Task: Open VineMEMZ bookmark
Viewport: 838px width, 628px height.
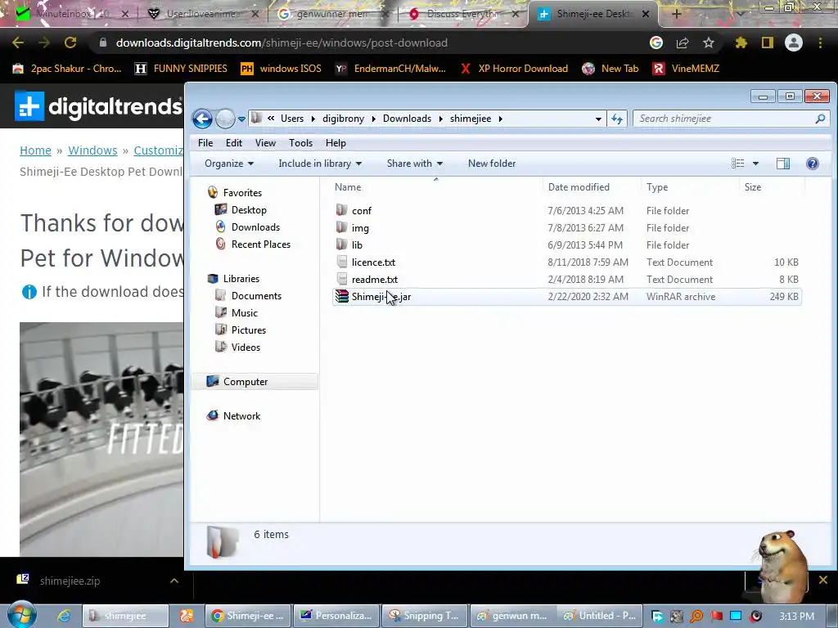Action: [686, 69]
